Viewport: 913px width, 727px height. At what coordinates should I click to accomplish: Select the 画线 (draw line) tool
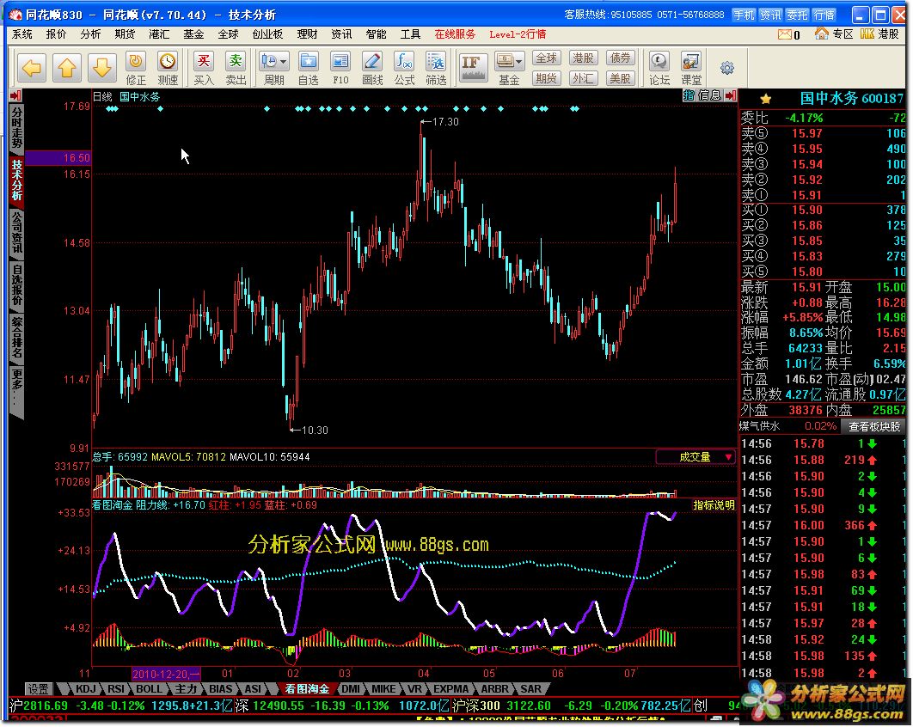pyautogui.click(x=372, y=68)
